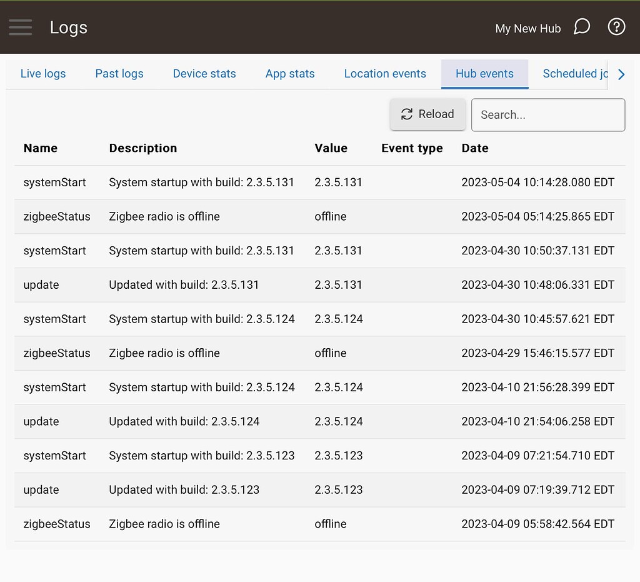Click the Reload button
640x582 pixels.
427,114
